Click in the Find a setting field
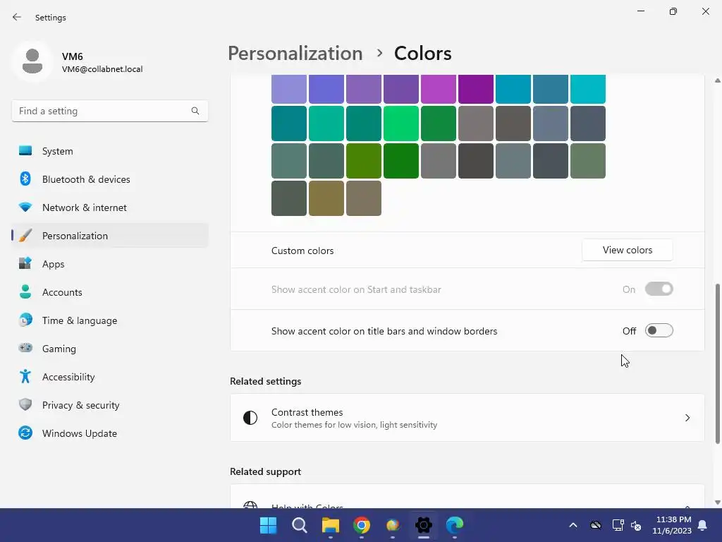This screenshot has width=722, height=542. pos(109,111)
